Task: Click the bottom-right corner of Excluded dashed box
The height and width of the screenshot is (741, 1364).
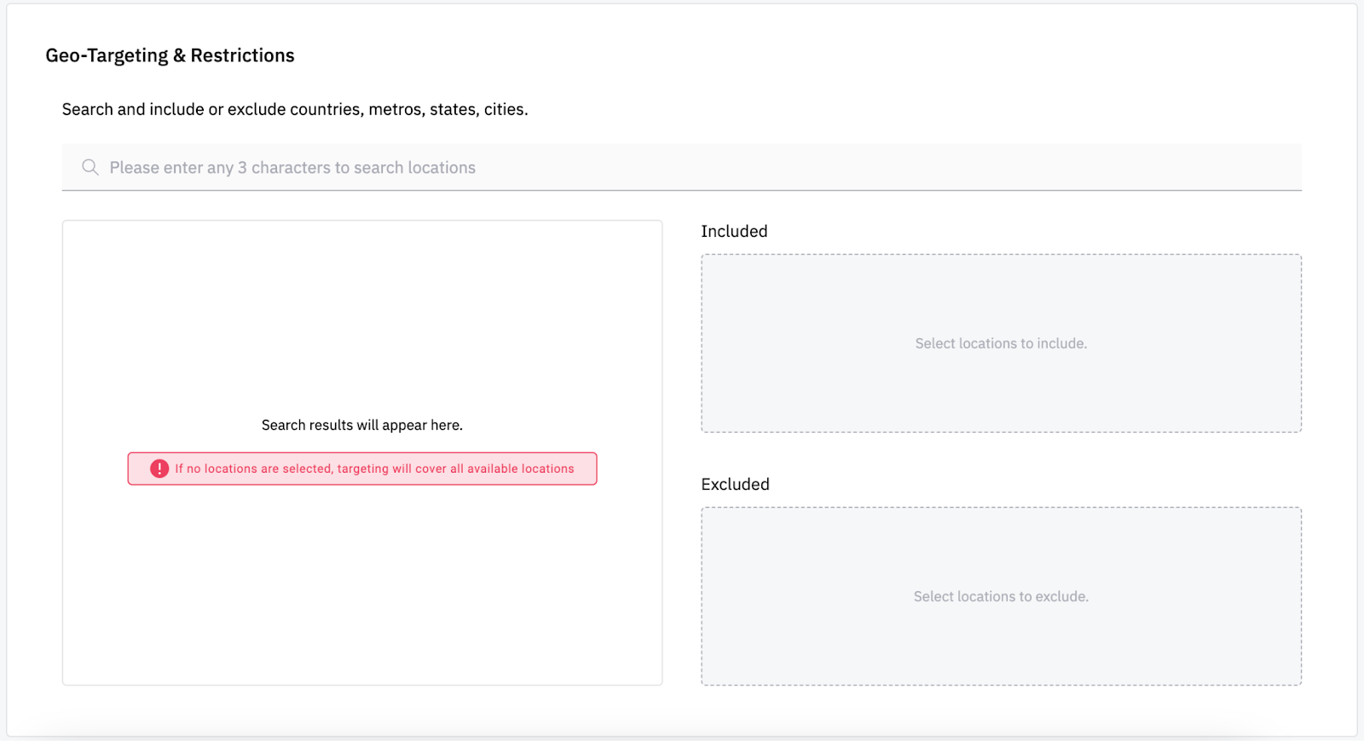Action: [1298, 681]
